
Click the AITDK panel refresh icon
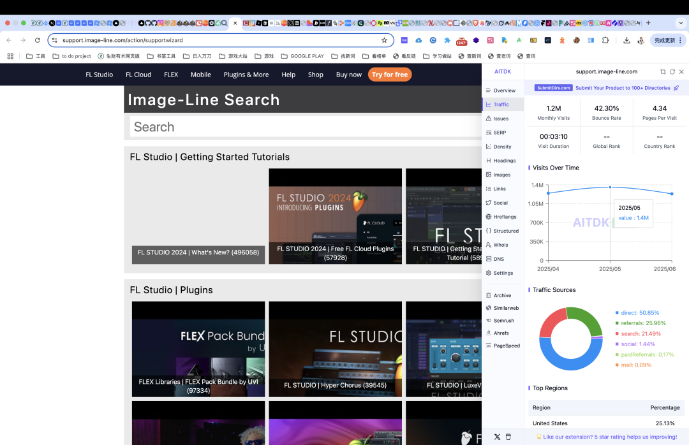click(672, 71)
